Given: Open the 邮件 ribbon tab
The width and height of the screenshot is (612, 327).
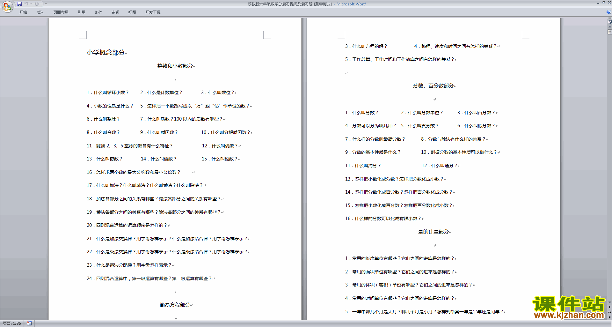Looking at the screenshot, I should [98, 12].
